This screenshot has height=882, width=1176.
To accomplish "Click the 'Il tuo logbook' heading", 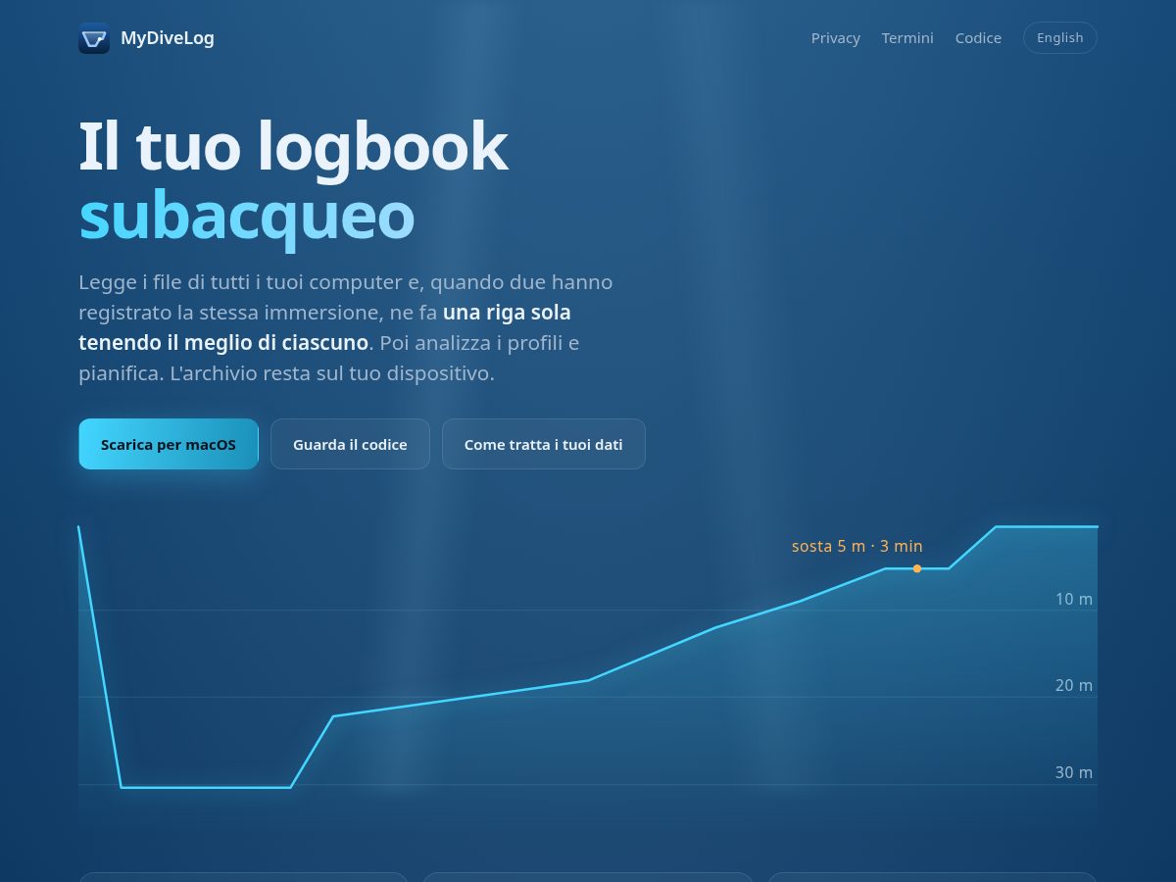I will point(293,147).
